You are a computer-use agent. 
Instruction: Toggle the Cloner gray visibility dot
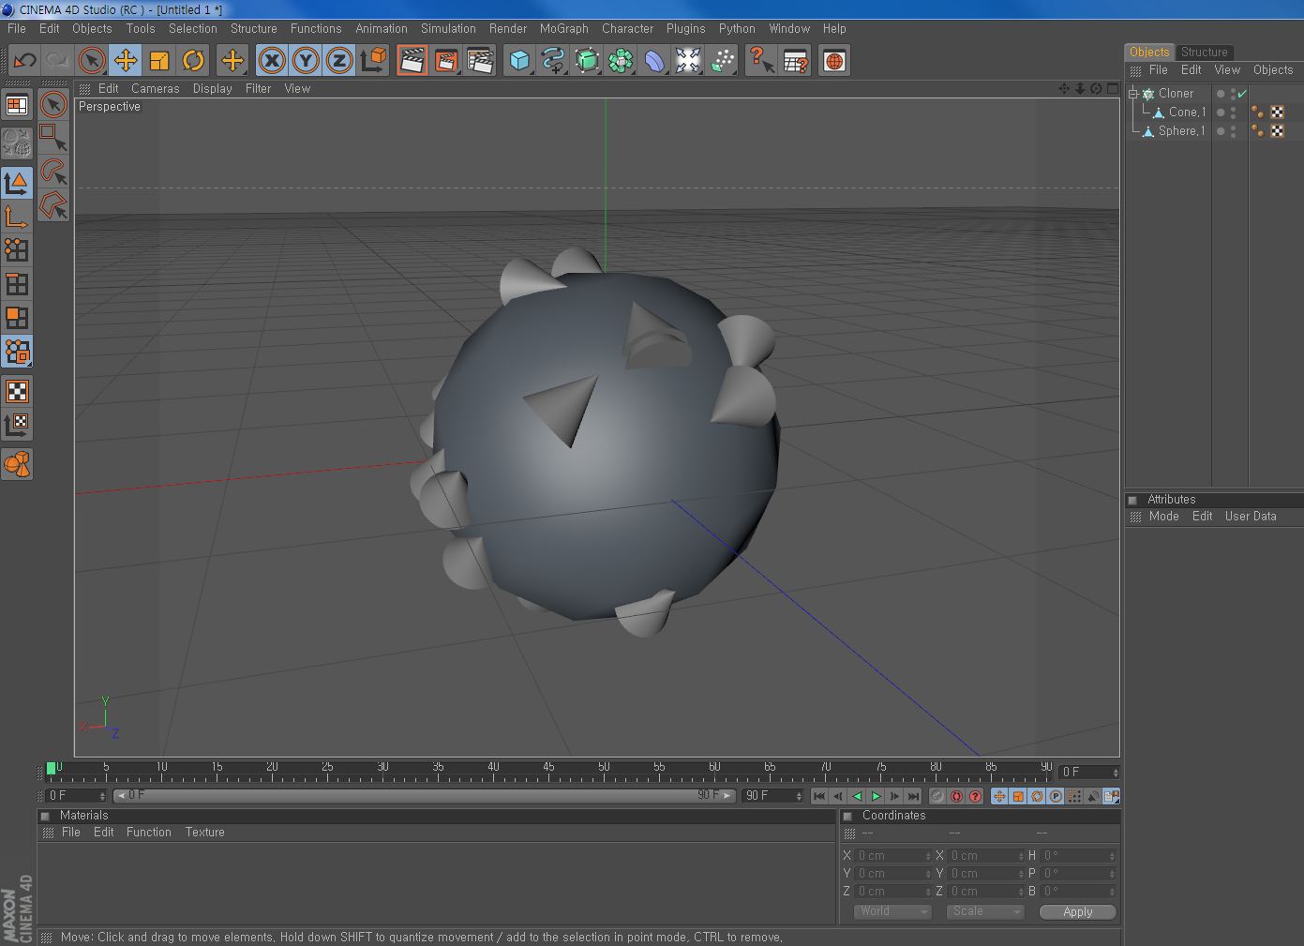pyautogui.click(x=1221, y=93)
